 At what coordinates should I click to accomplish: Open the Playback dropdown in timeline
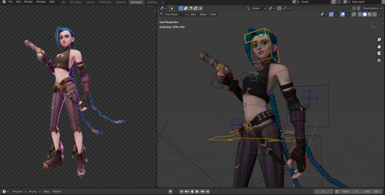tap(19, 192)
